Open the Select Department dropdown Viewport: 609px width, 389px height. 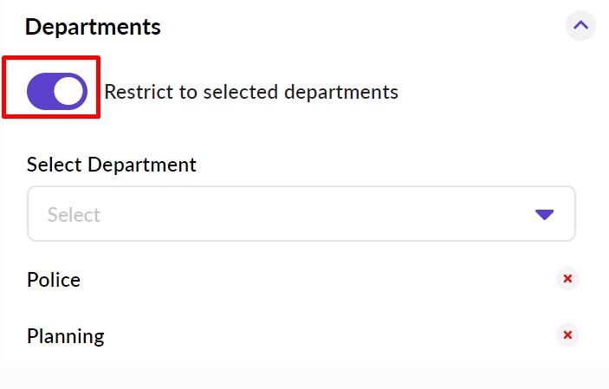(x=301, y=214)
